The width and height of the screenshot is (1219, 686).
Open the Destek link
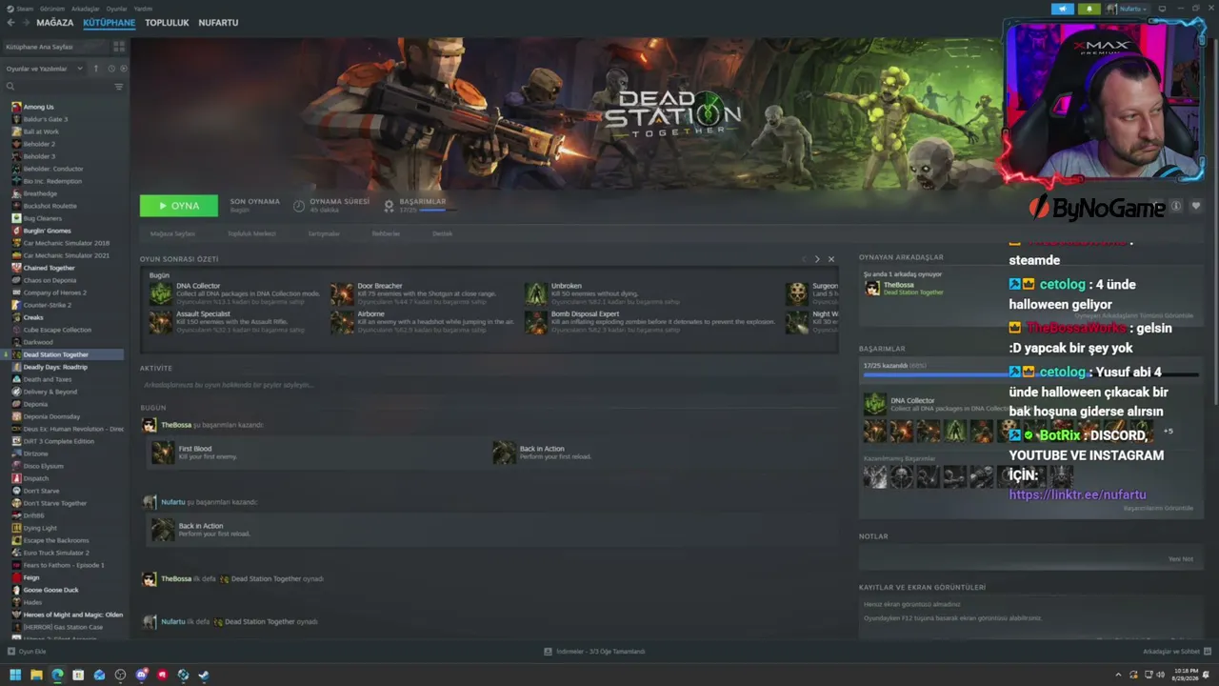pyautogui.click(x=443, y=233)
